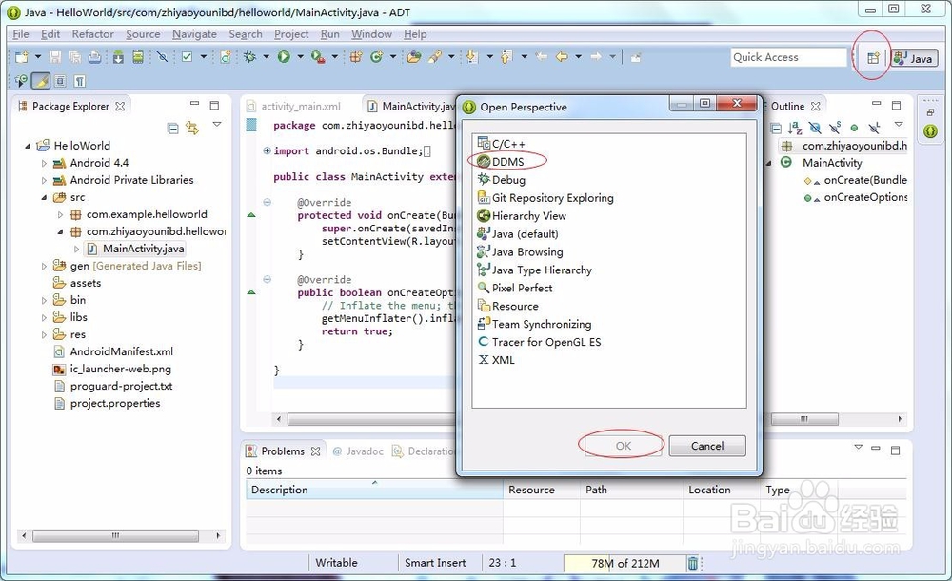Click the New Java Class green C icon
The height and width of the screenshot is (581, 952).
[376, 57]
